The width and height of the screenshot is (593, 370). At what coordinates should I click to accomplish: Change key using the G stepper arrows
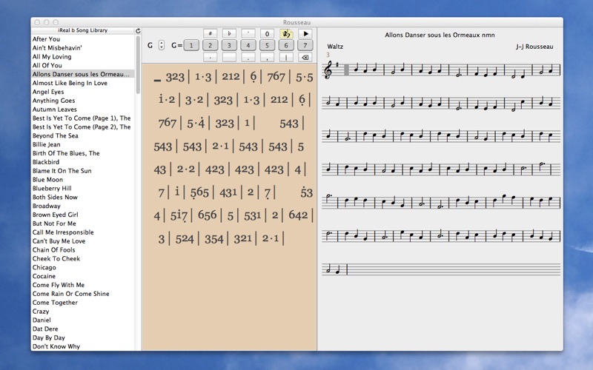point(162,45)
